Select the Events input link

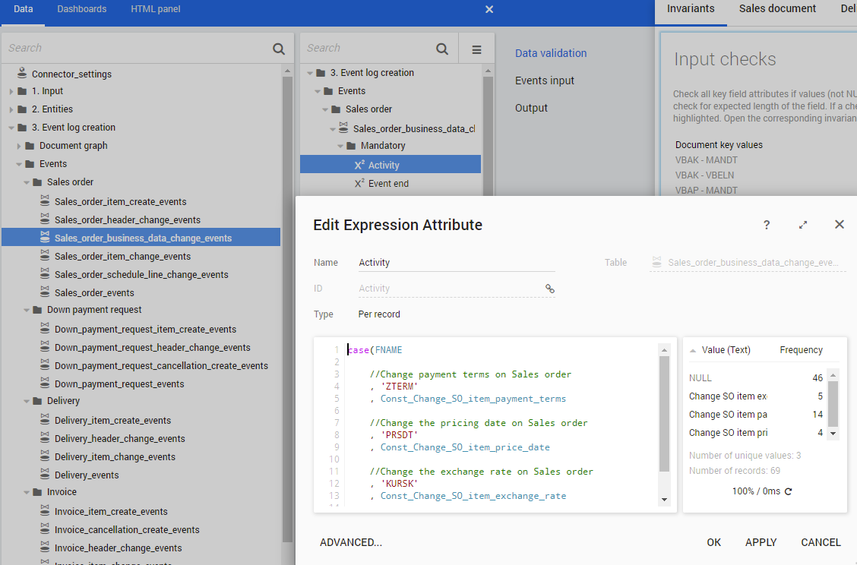coord(544,80)
